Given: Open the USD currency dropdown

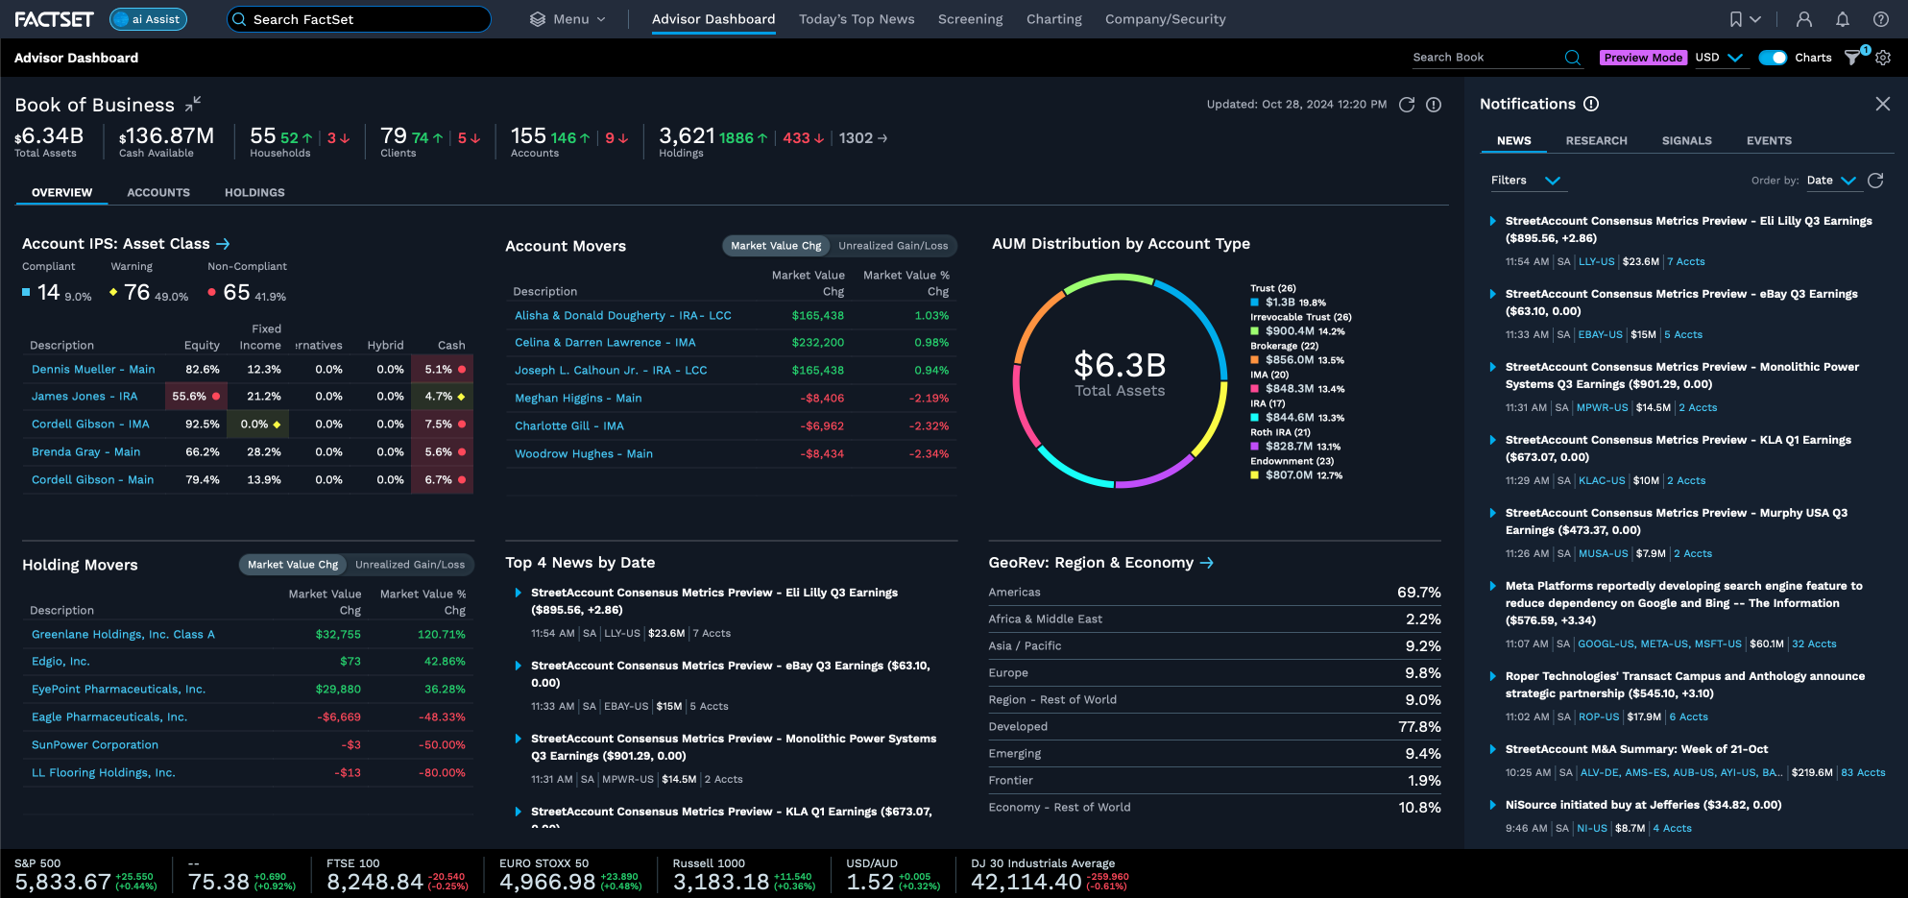Looking at the screenshot, I should [1719, 58].
